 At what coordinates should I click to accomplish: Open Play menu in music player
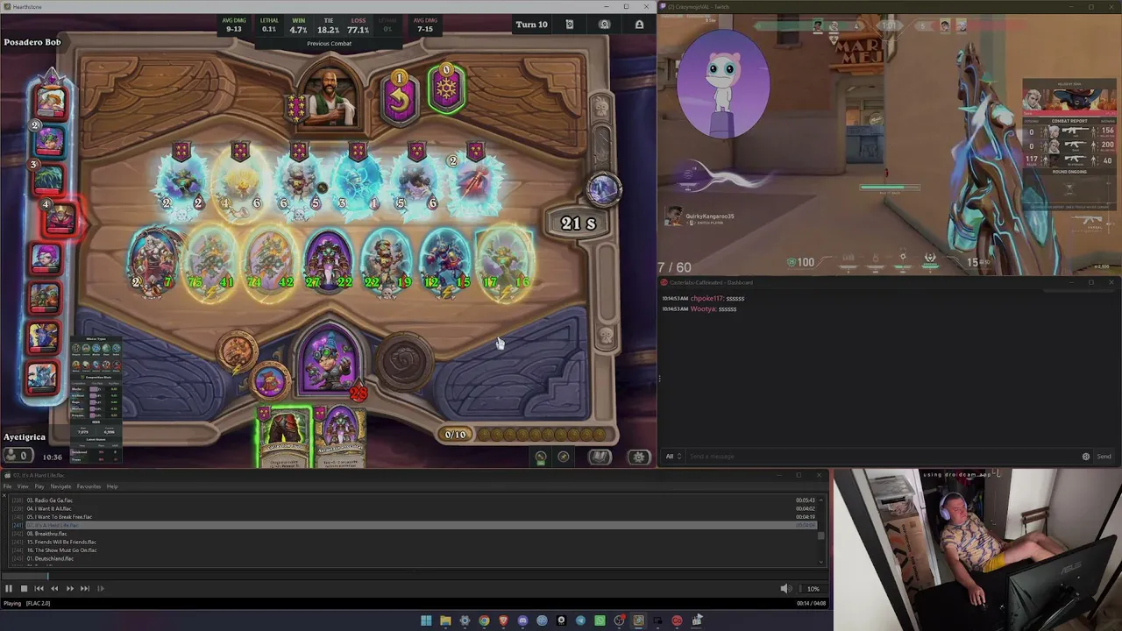tap(39, 486)
